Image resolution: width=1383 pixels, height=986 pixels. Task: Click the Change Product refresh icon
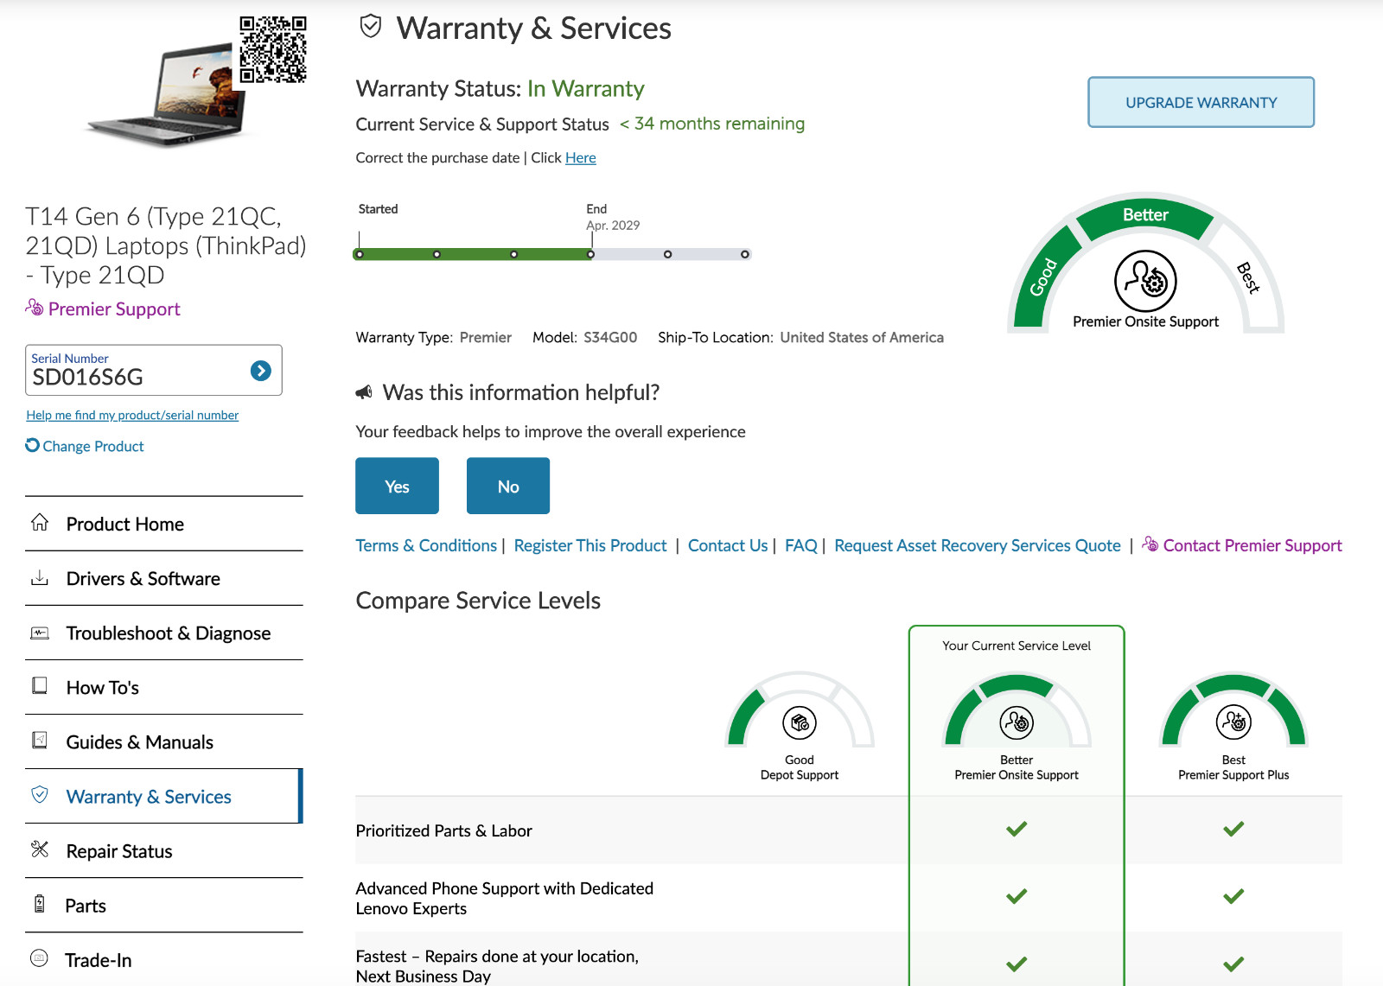(x=32, y=445)
